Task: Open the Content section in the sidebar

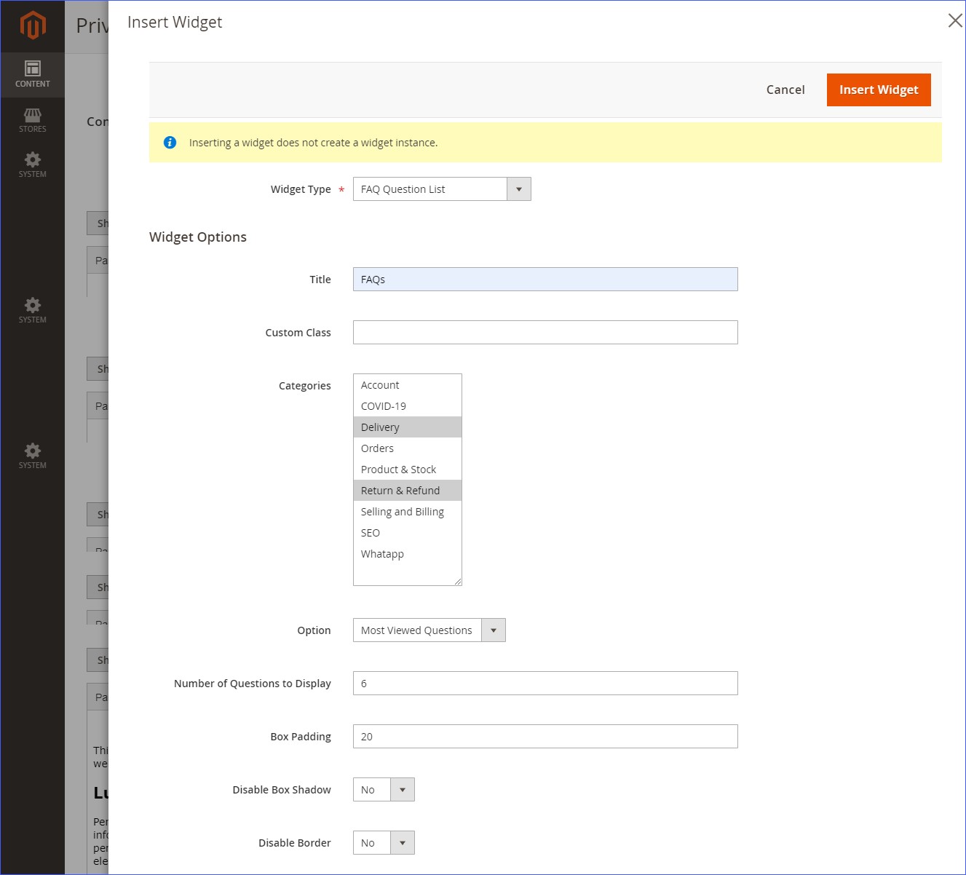Action: click(32, 74)
